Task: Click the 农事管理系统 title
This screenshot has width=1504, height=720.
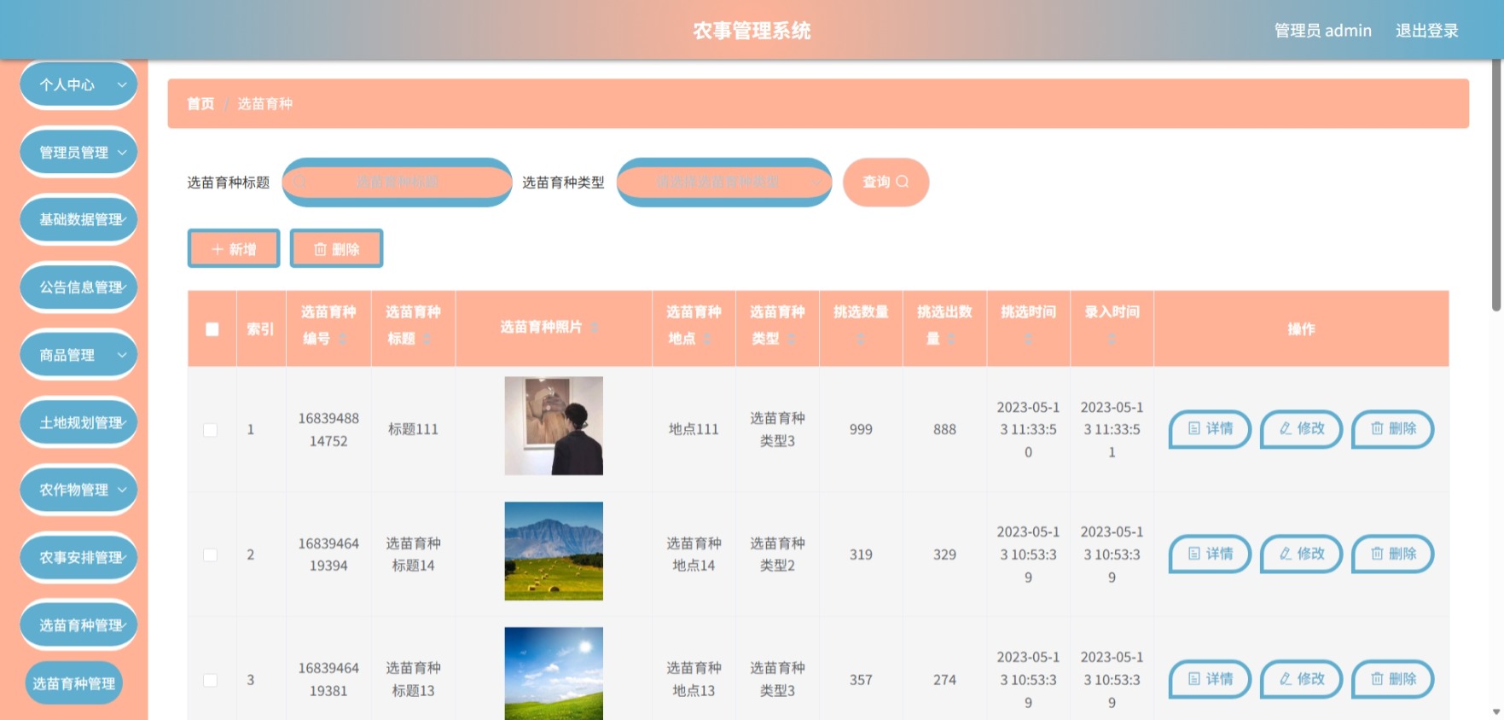Action: [x=752, y=31]
